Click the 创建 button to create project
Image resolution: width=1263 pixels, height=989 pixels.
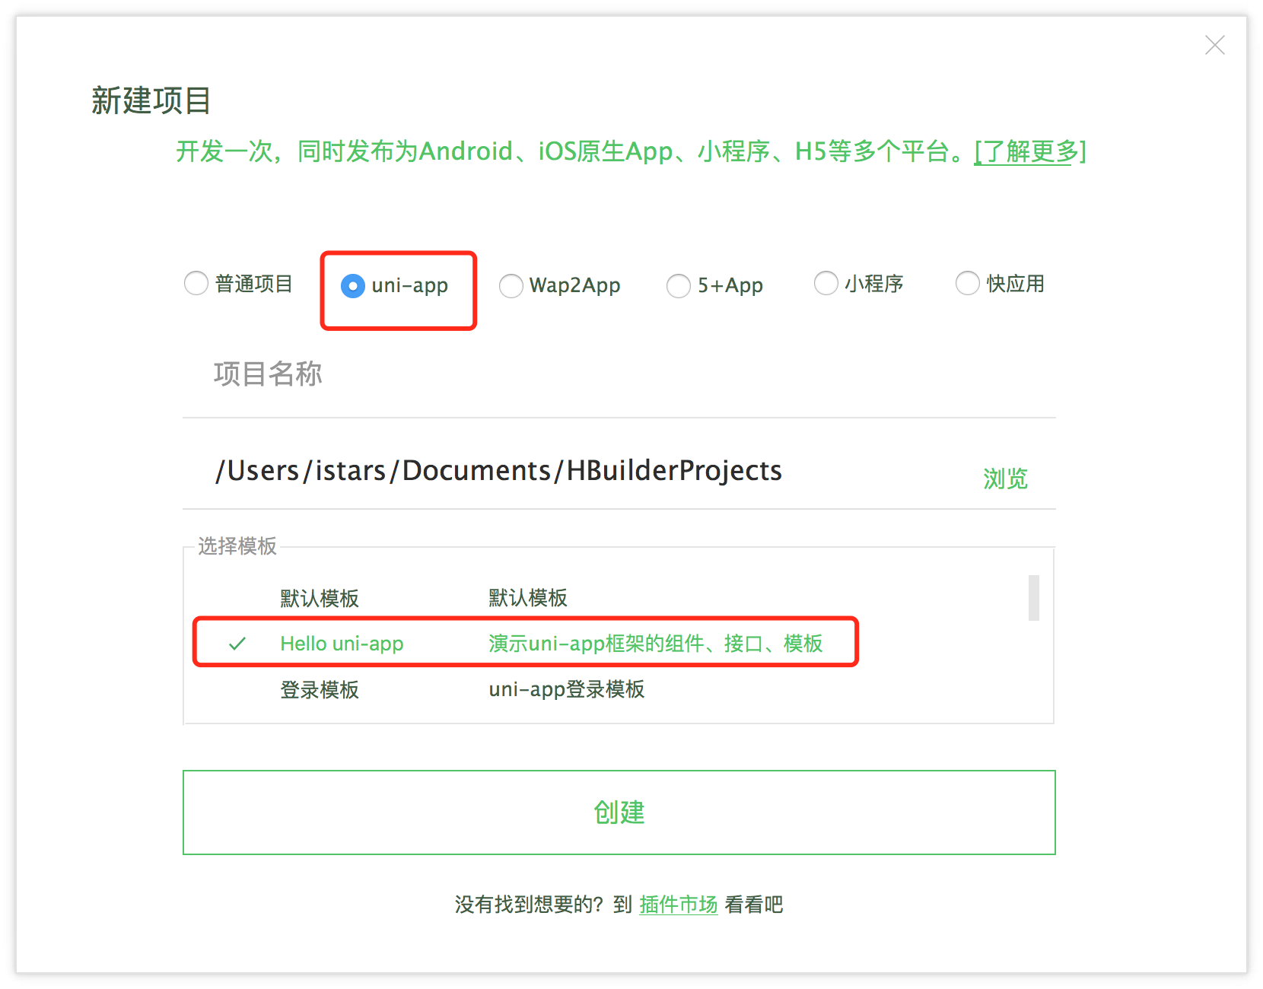pos(619,813)
